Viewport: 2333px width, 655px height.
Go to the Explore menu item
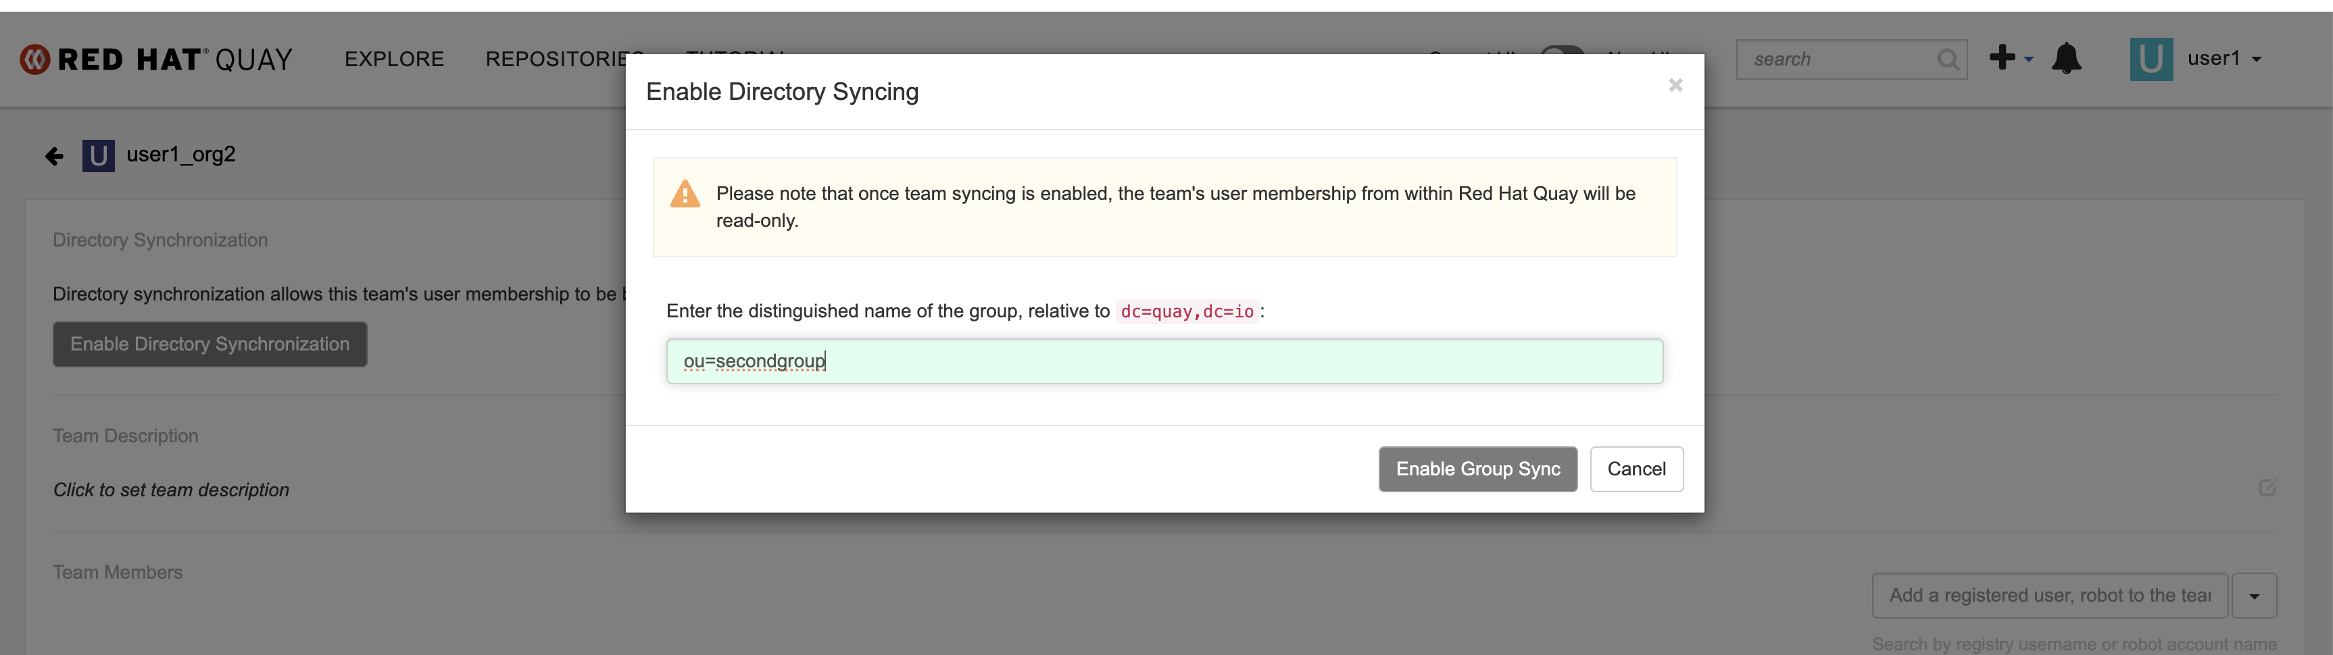pos(394,59)
